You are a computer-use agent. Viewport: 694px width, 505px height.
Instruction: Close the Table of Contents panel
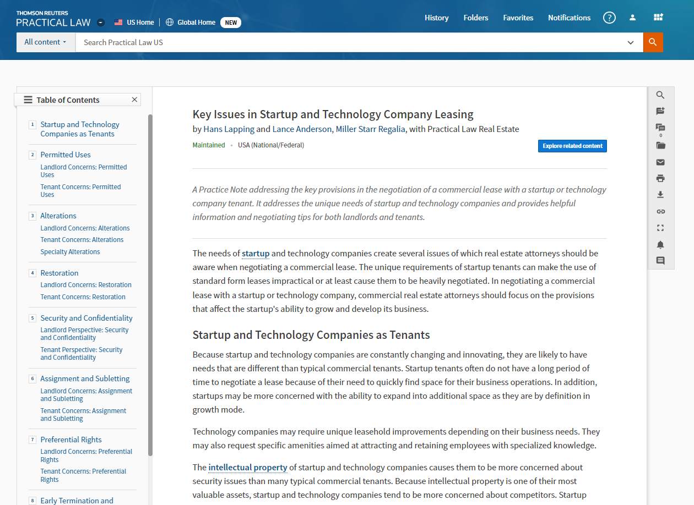134,100
